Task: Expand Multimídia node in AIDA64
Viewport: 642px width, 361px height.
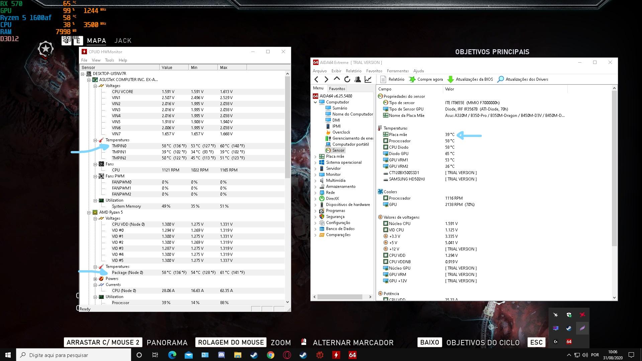Action: 315,180
